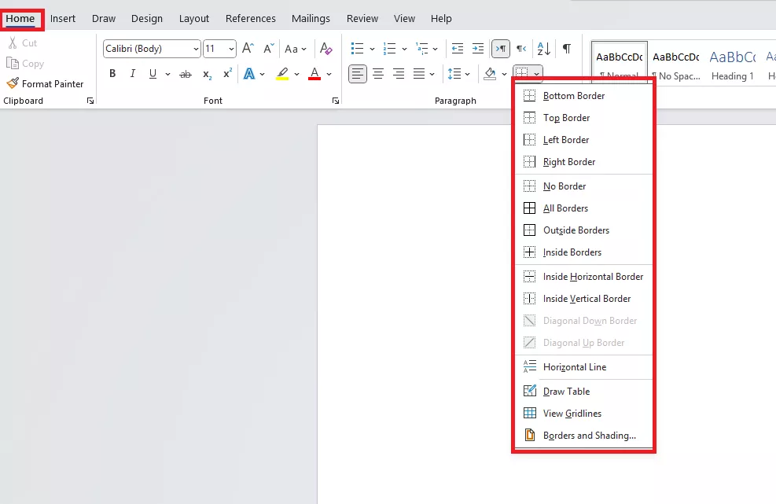
Task: Toggle superscript formatting
Action: [227, 74]
